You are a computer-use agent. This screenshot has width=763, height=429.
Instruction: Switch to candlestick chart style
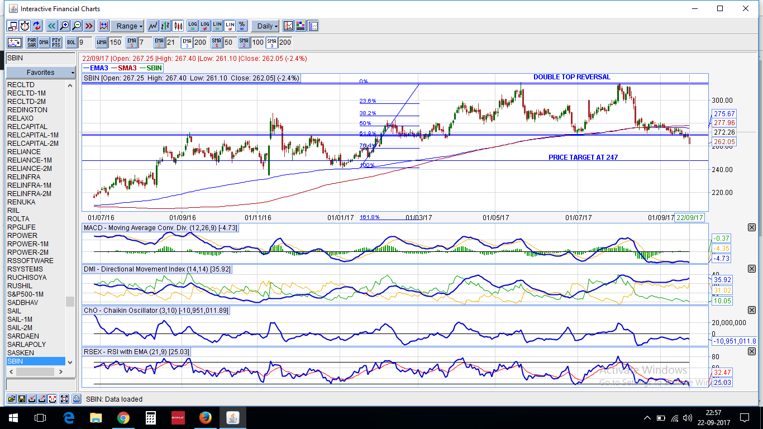pyautogui.click(x=178, y=26)
